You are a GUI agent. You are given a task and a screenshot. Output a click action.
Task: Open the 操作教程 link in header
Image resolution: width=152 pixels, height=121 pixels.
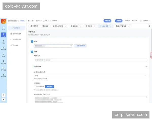point(127,21)
